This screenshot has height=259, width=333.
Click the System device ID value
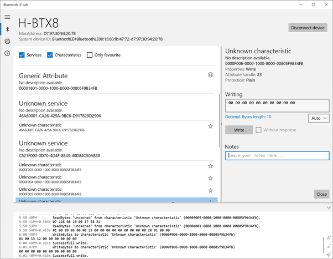click(107, 39)
